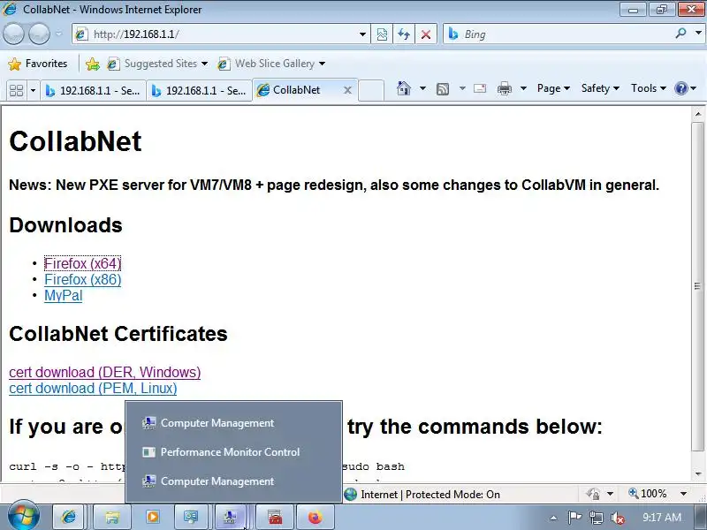Click the scrollbar down arrow

coord(697,473)
